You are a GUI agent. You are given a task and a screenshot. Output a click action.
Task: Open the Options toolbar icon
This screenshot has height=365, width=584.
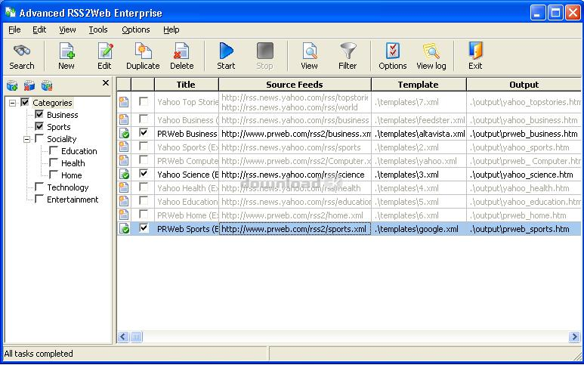point(392,51)
